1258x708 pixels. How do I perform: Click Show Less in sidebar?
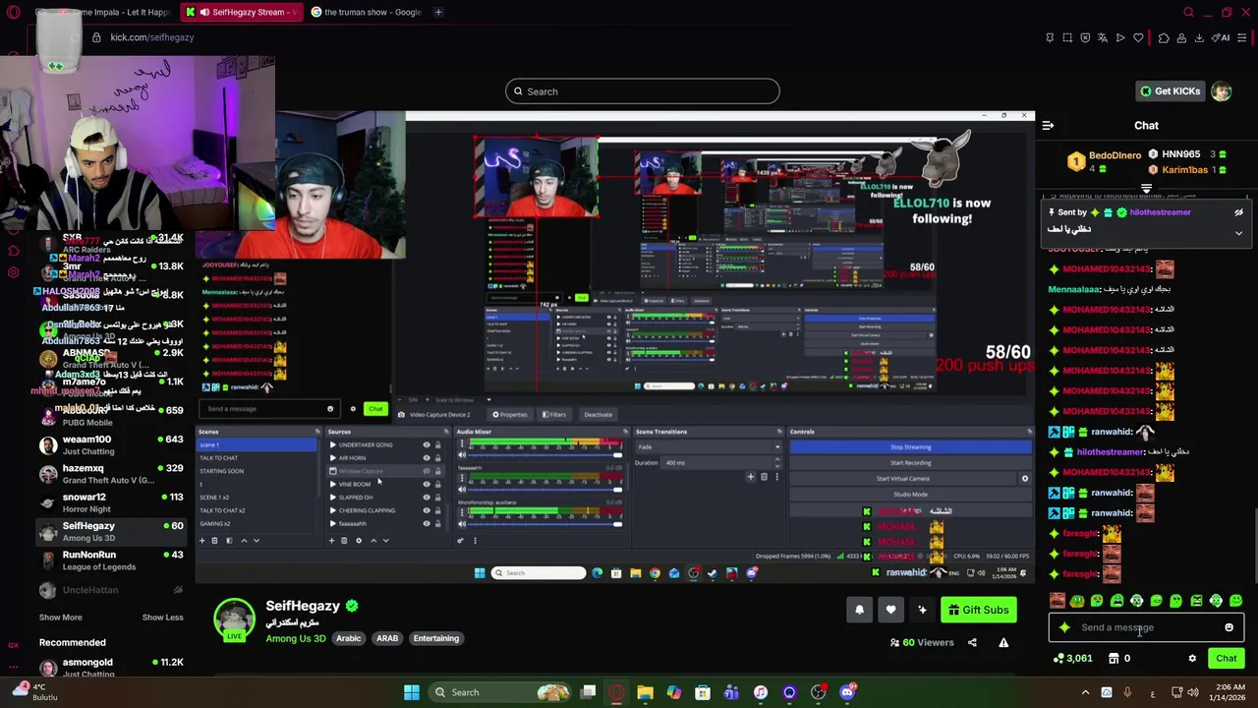pyautogui.click(x=162, y=618)
